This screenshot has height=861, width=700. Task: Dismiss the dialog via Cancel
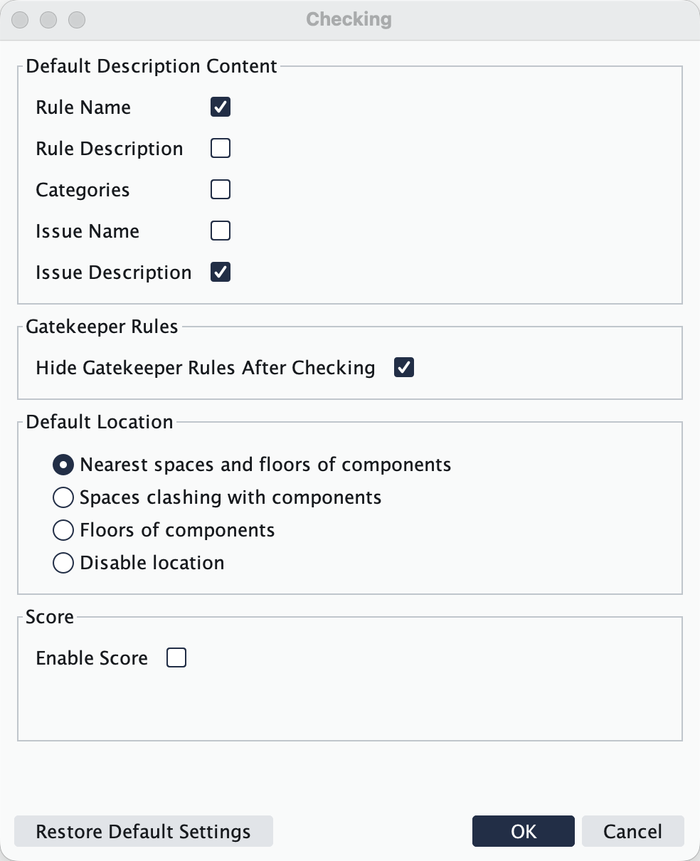[x=632, y=830]
